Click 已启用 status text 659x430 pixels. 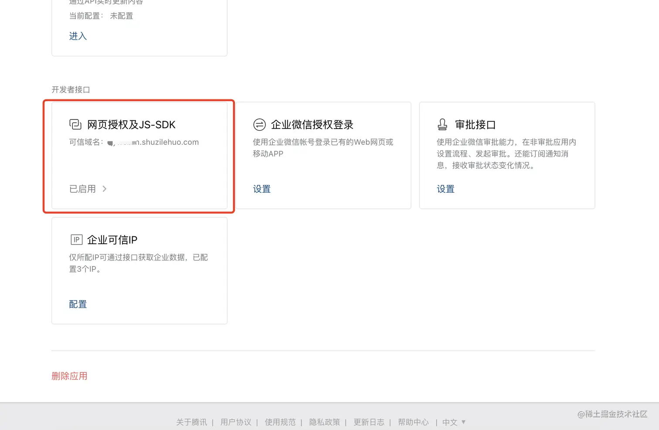82,189
